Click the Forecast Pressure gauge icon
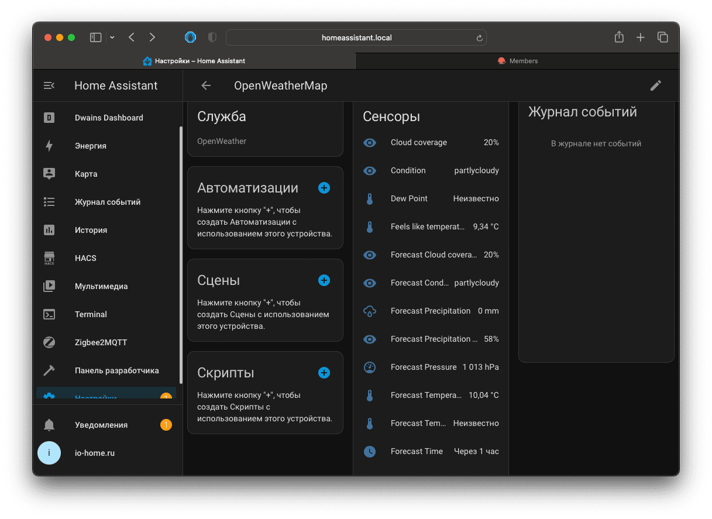This screenshot has width=712, height=519. (370, 367)
